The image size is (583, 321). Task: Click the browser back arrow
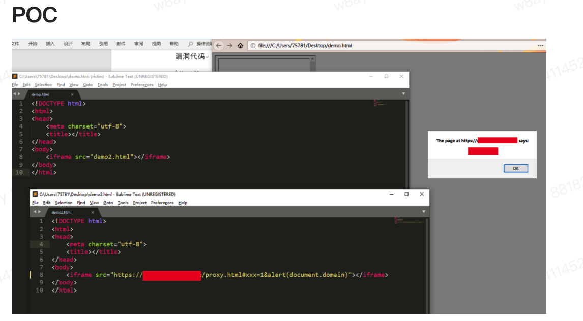219,45
